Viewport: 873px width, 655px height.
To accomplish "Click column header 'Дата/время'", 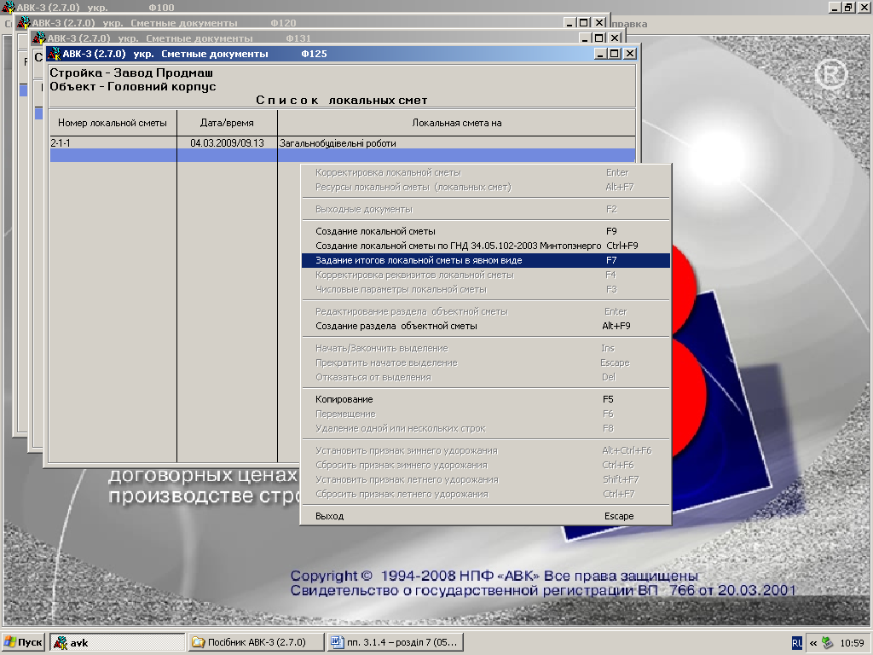I will (227, 123).
